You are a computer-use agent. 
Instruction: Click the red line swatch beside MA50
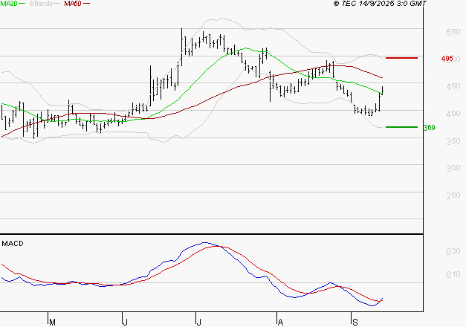[x=87, y=4]
